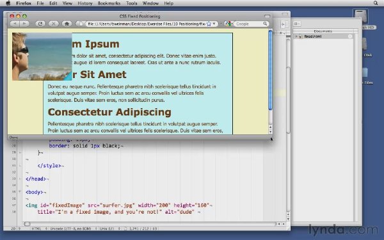Screen dimensions: 384x240
Task: Click the browser scroll down arrow
Action: coord(270,132)
